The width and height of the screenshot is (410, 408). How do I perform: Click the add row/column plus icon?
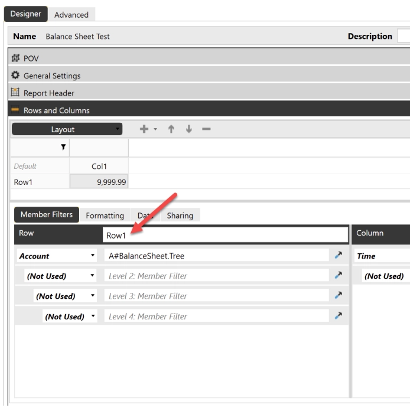(x=144, y=129)
